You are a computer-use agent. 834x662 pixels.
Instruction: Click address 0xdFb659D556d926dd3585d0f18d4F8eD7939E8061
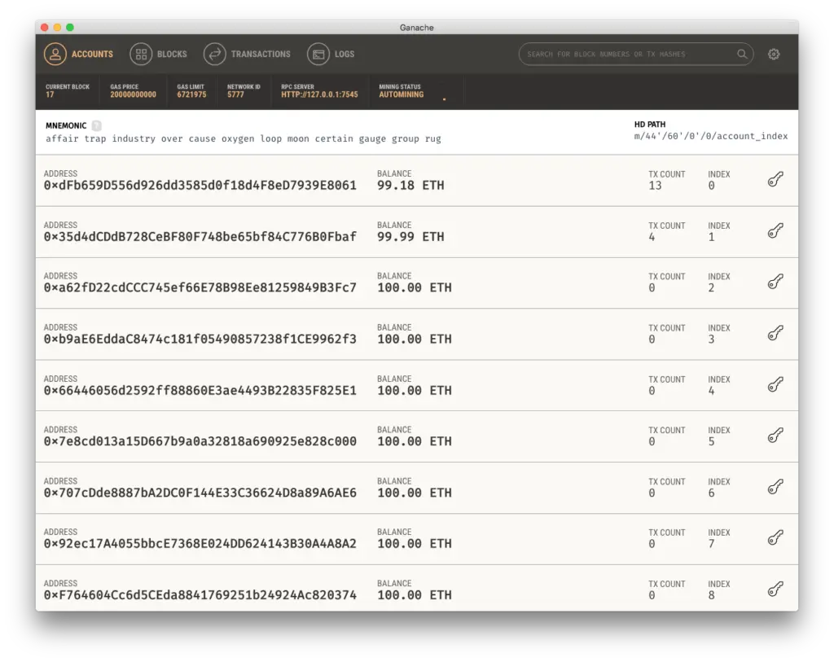(200, 186)
